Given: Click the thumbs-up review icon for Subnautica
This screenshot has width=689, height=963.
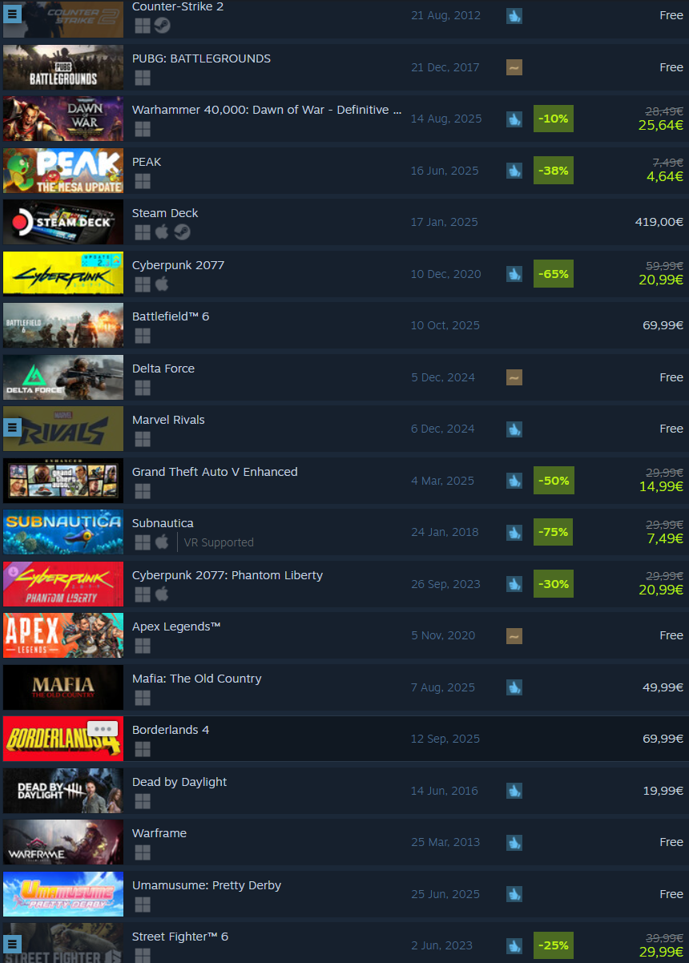Looking at the screenshot, I should [x=514, y=532].
